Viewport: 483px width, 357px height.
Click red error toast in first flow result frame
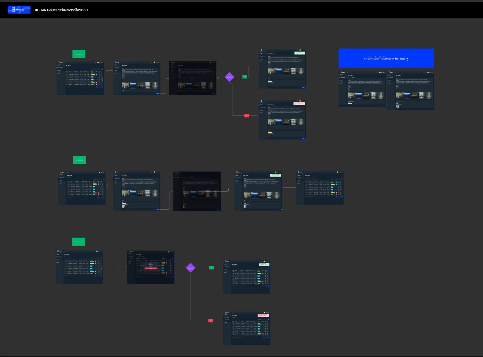pos(299,104)
